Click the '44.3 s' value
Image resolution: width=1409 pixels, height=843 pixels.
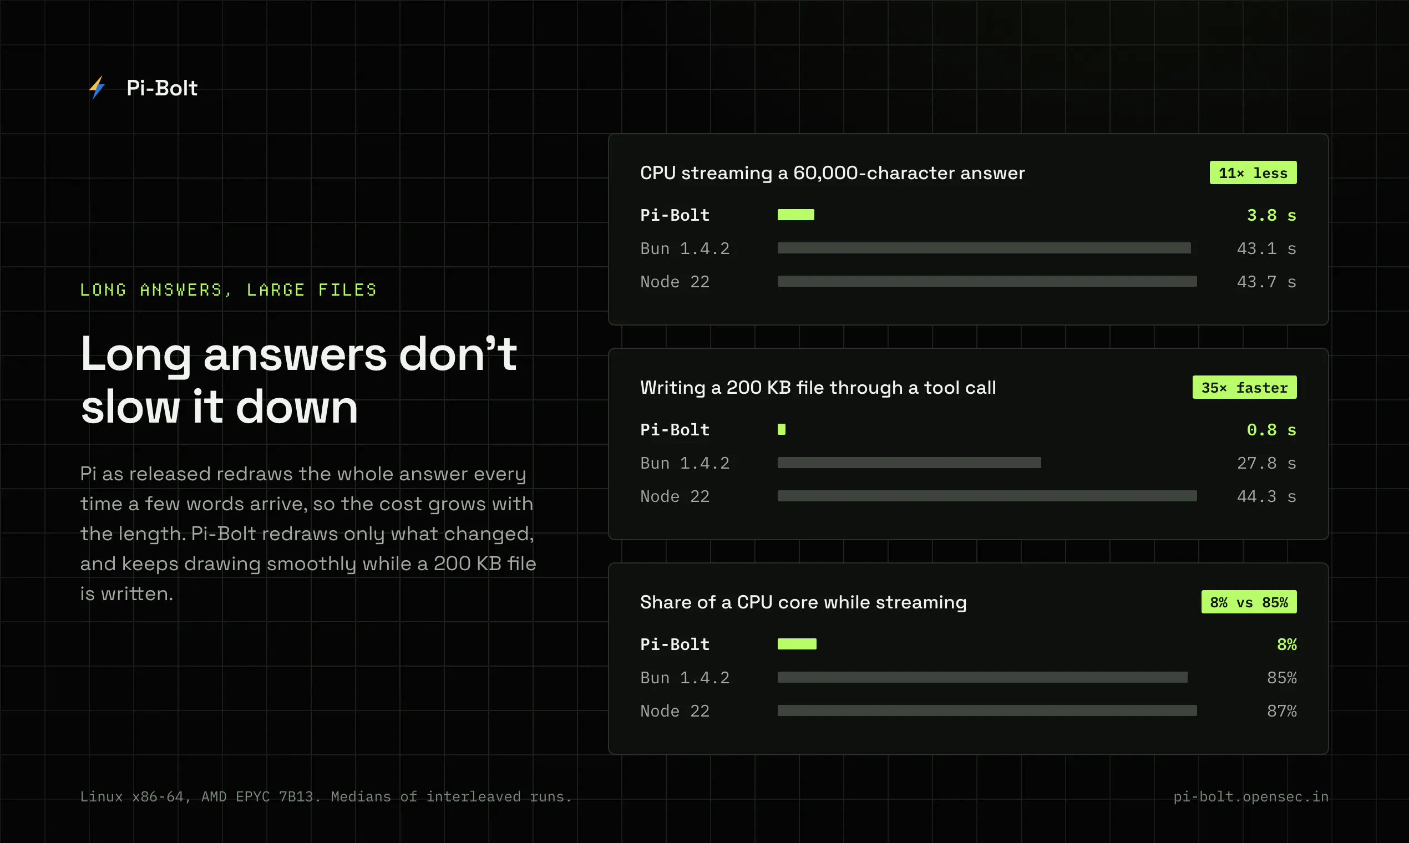(x=1266, y=496)
